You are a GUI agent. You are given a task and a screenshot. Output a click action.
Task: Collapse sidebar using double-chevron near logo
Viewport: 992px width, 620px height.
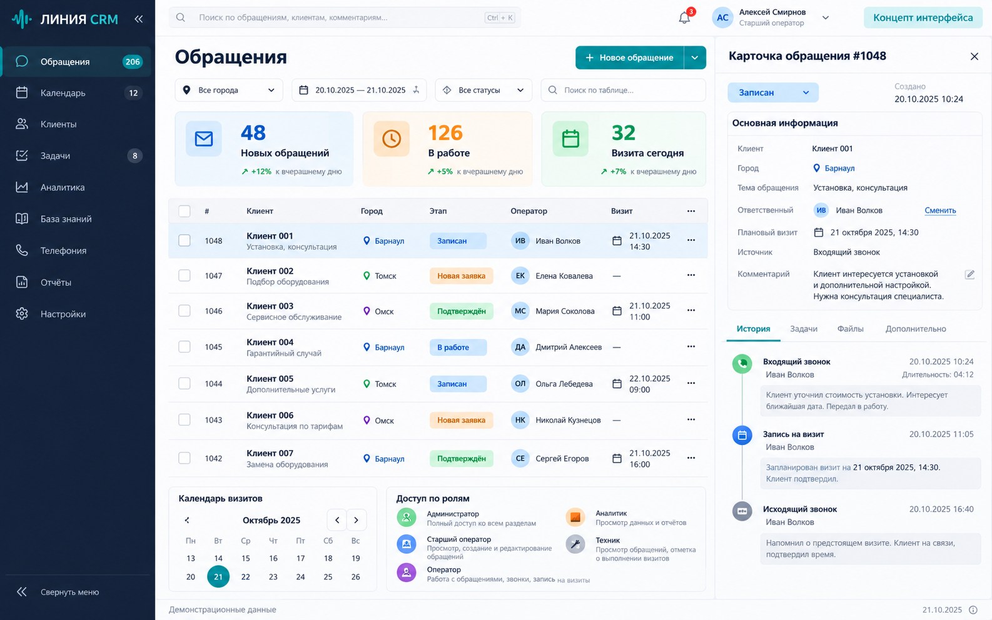pyautogui.click(x=138, y=19)
